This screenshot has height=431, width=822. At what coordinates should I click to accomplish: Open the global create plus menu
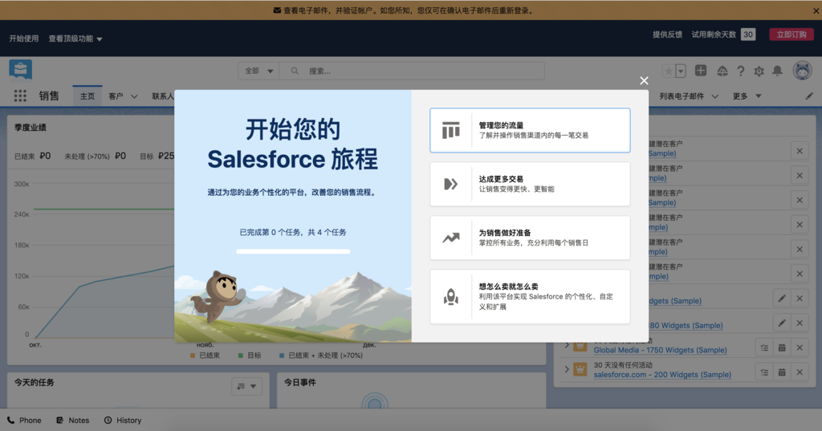pos(700,71)
